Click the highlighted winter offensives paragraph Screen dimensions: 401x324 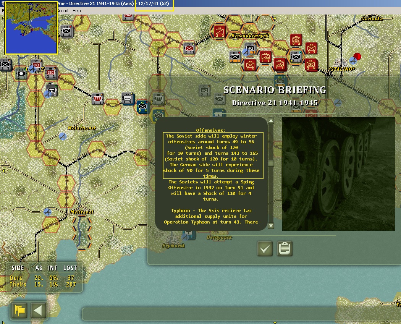click(x=213, y=156)
